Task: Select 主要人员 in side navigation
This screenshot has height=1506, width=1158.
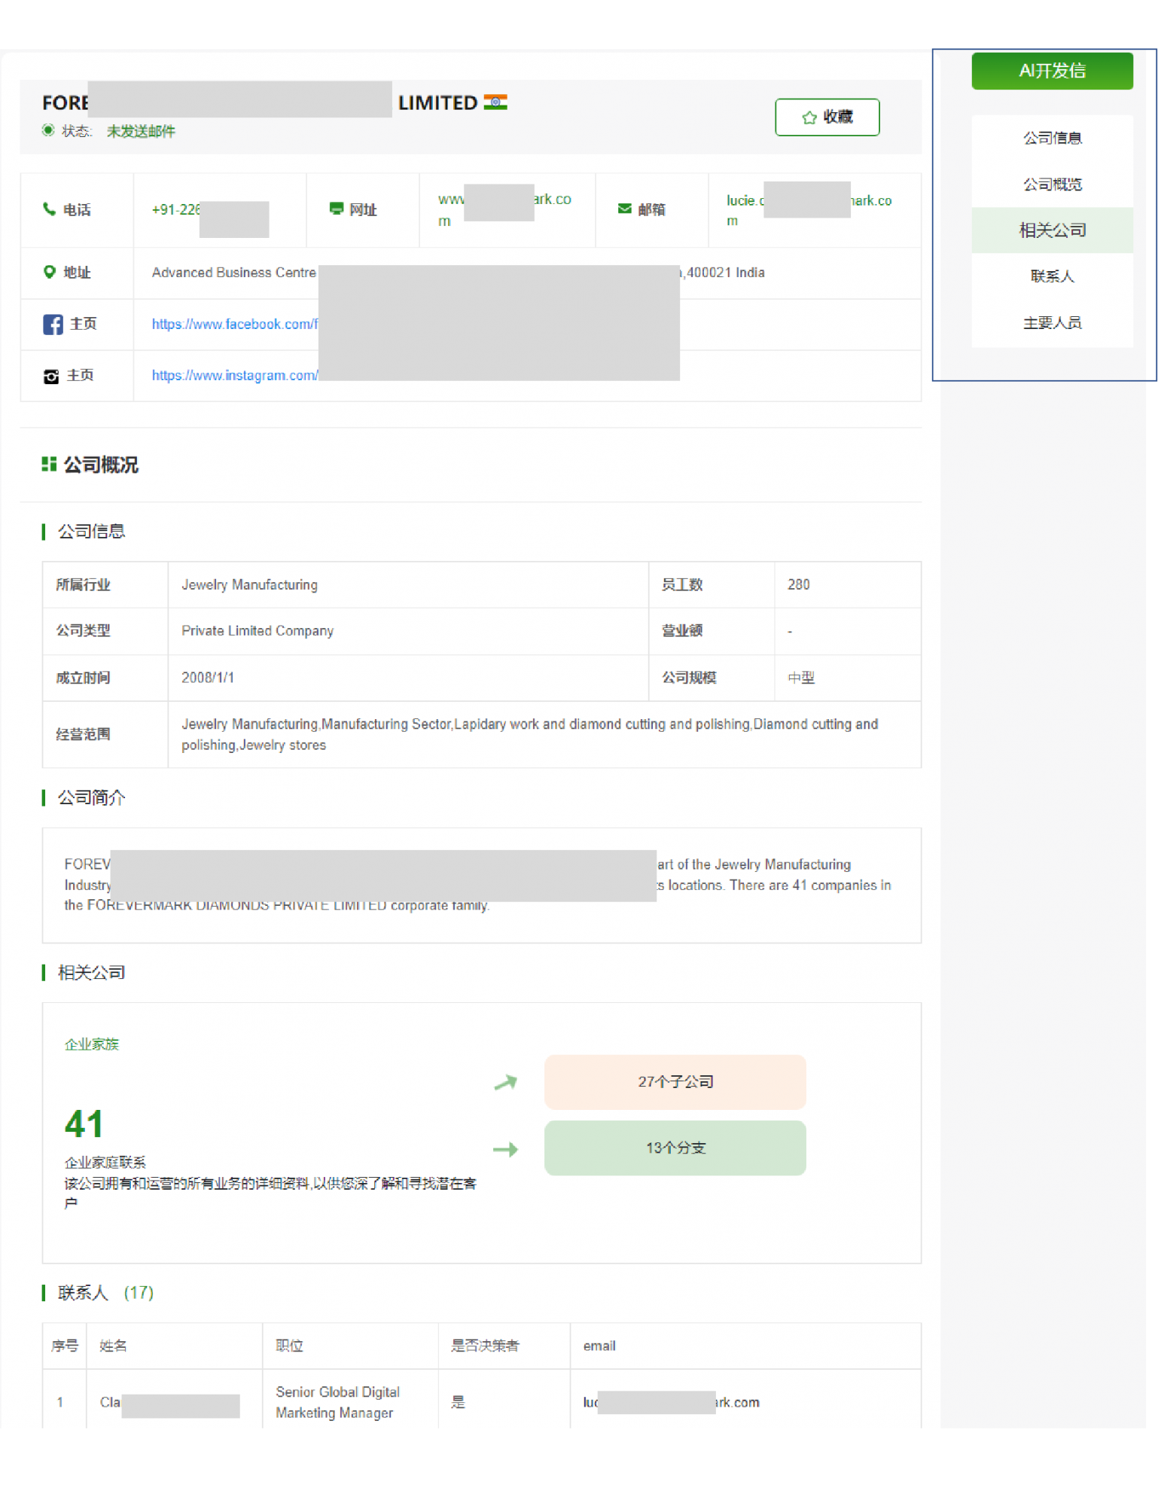Action: click(1051, 323)
